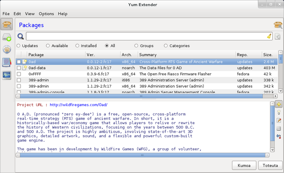Open the repositories view icon
This screenshot has height=173, width=284.
coord(7,50)
